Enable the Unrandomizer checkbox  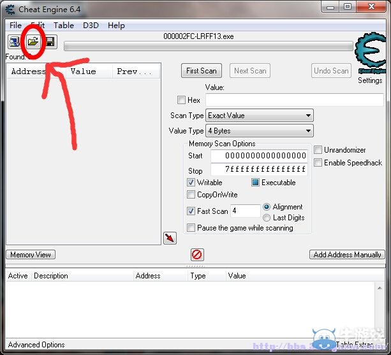[318, 150]
